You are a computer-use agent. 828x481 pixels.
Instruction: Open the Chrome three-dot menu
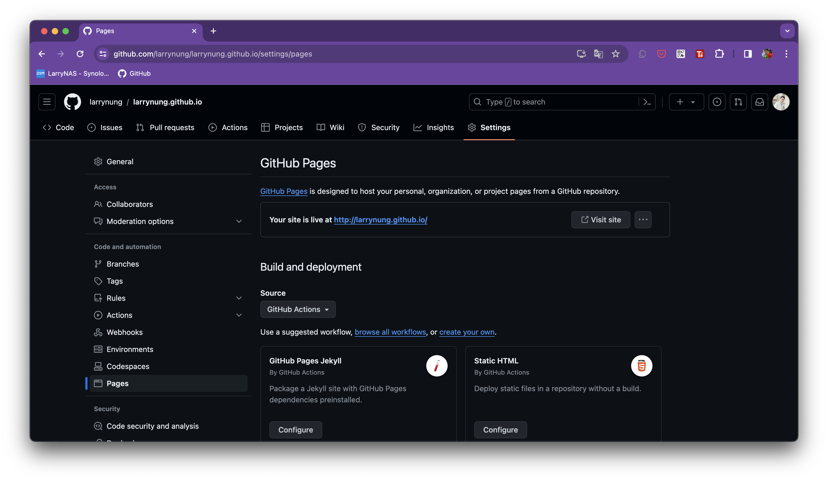786,54
